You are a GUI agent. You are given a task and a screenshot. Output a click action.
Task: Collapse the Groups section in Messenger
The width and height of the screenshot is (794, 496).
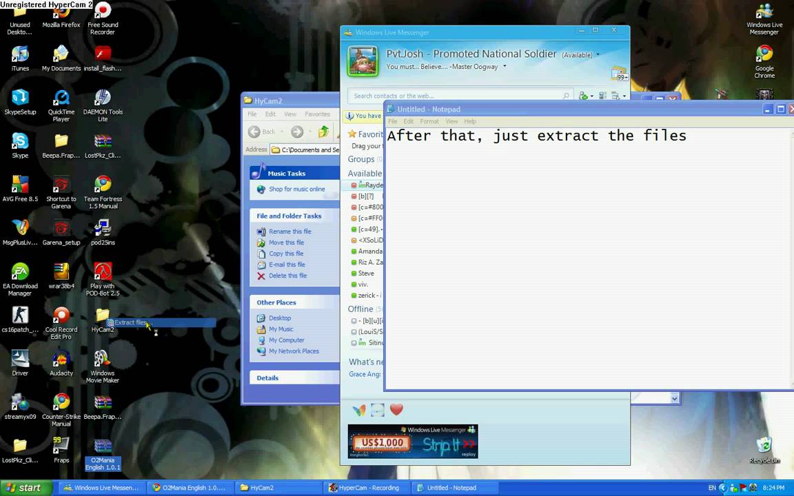coord(361,159)
